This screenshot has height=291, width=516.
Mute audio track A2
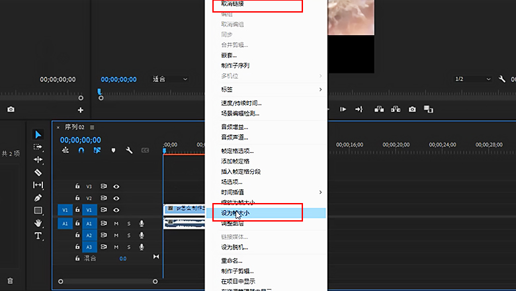coord(116,235)
